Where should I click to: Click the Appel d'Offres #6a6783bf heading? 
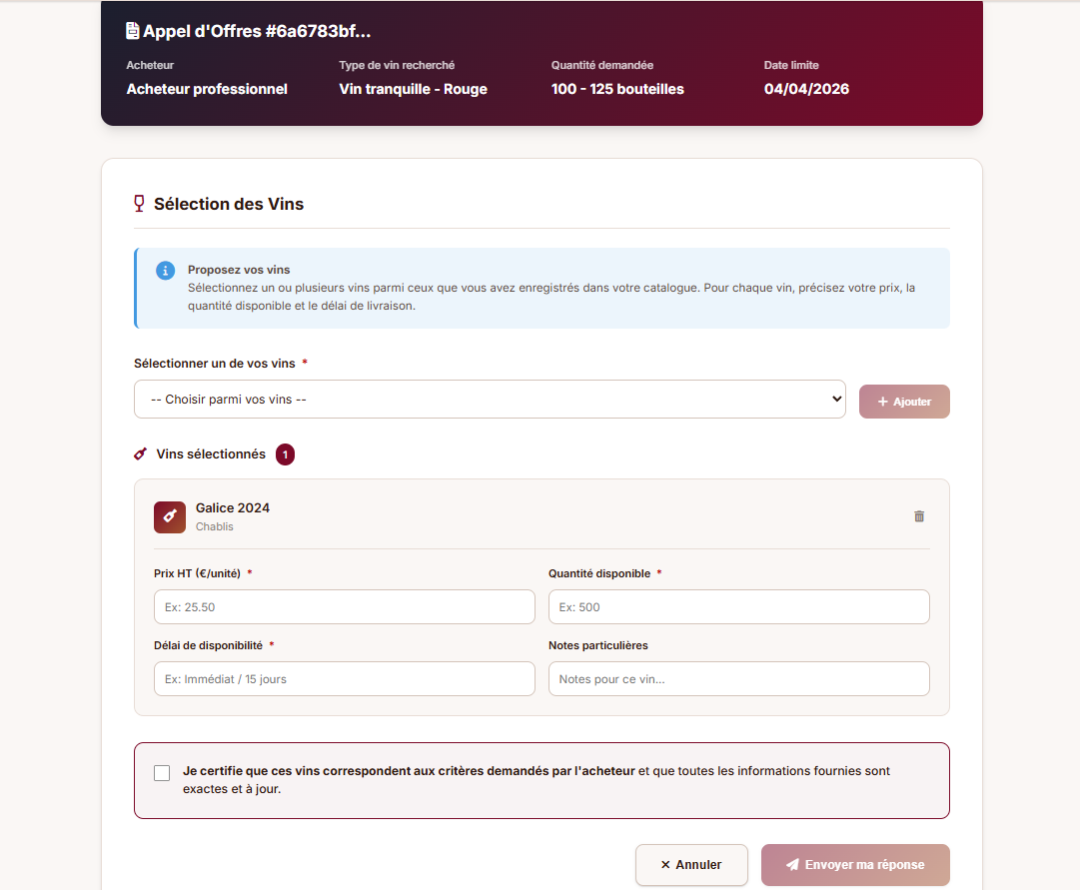257,31
